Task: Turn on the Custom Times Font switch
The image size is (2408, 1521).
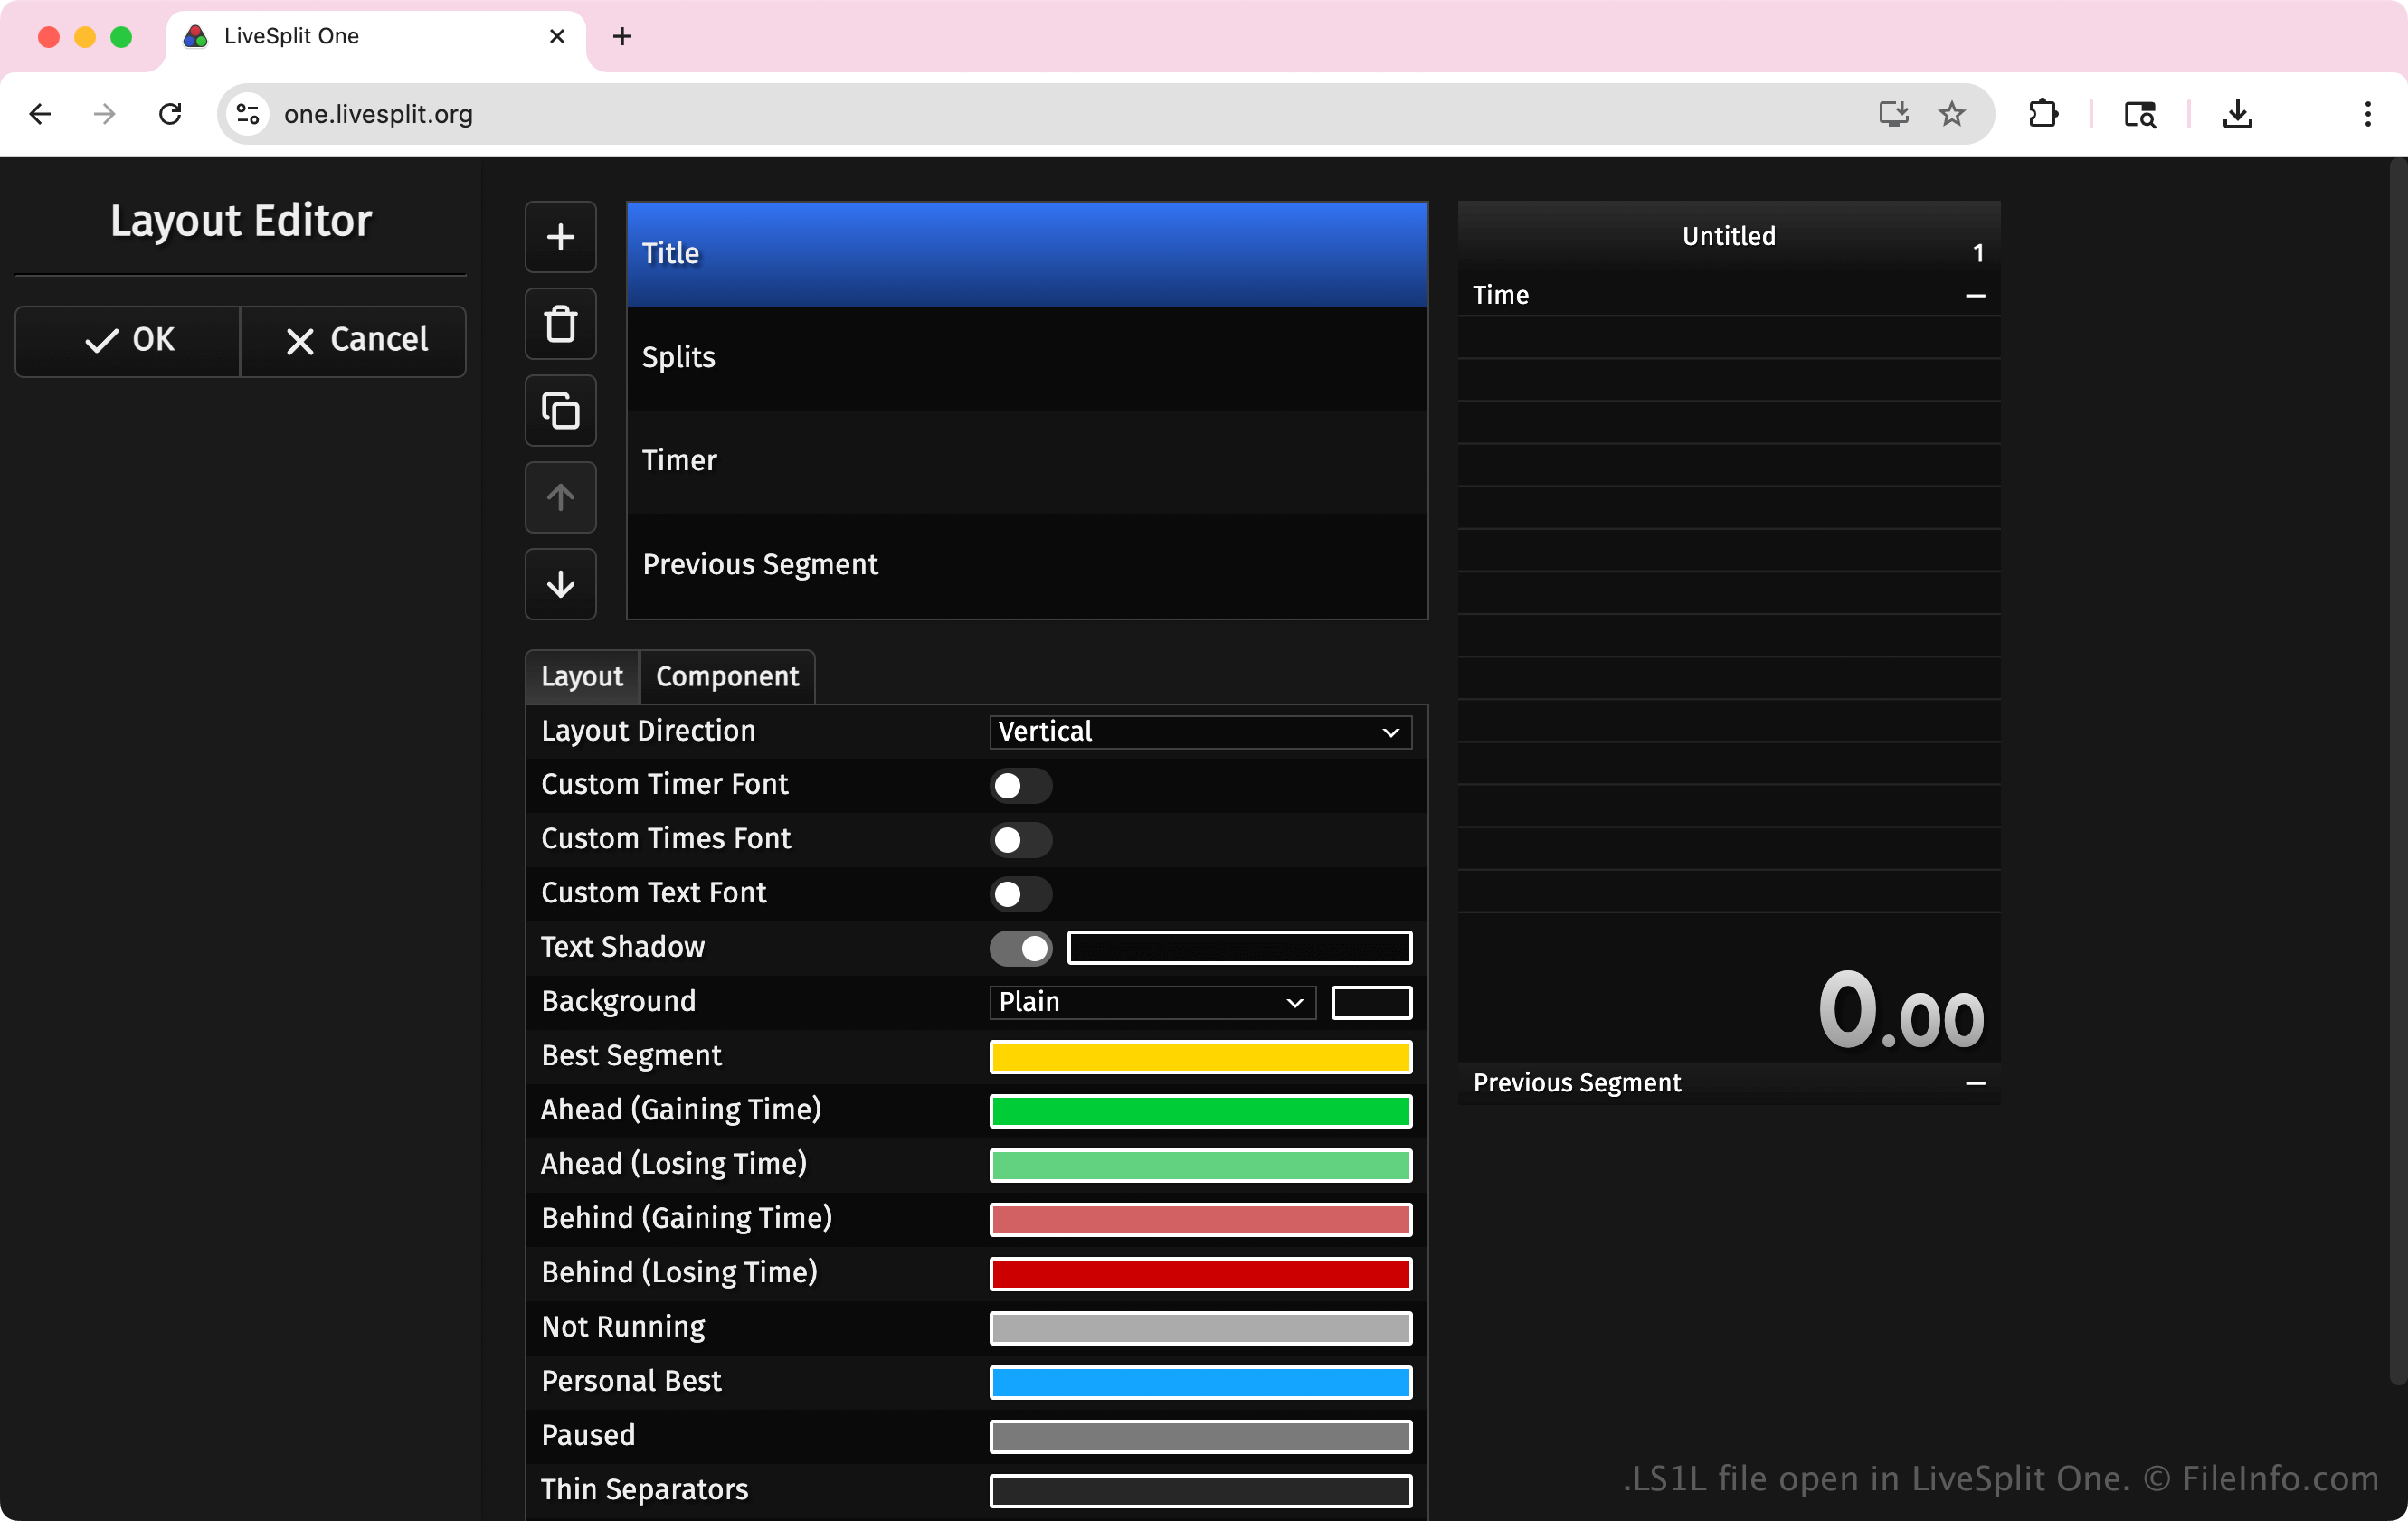Action: (x=1020, y=839)
